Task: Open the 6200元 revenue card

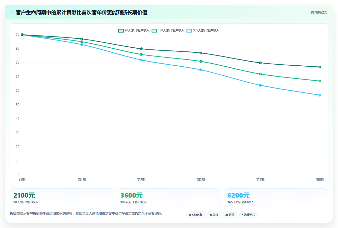Action: coord(276,198)
